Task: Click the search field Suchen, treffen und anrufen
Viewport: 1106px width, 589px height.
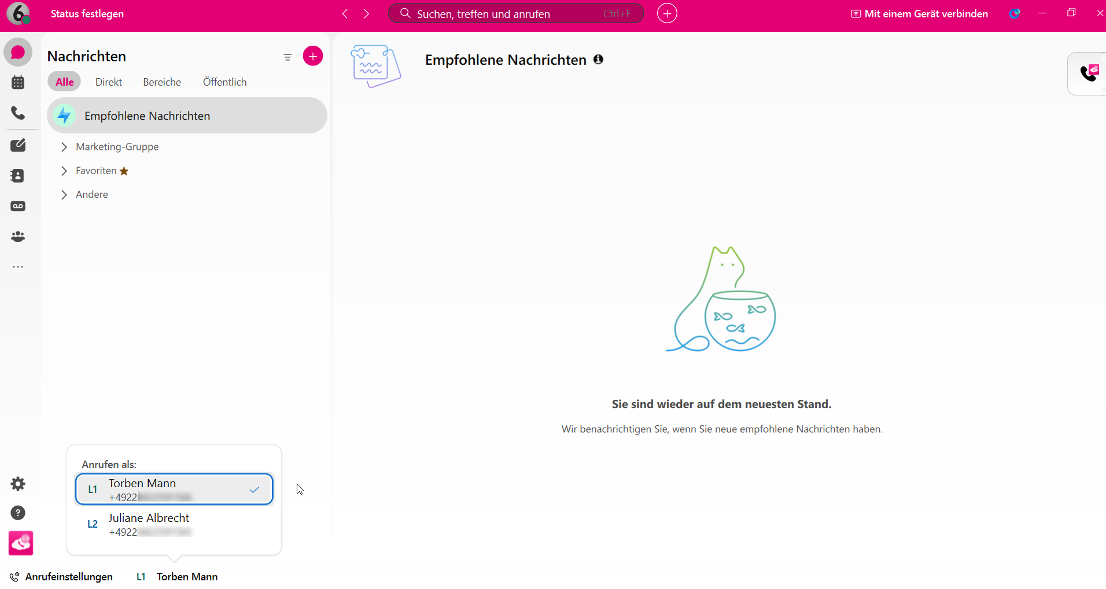Action: click(x=515, y=13)
